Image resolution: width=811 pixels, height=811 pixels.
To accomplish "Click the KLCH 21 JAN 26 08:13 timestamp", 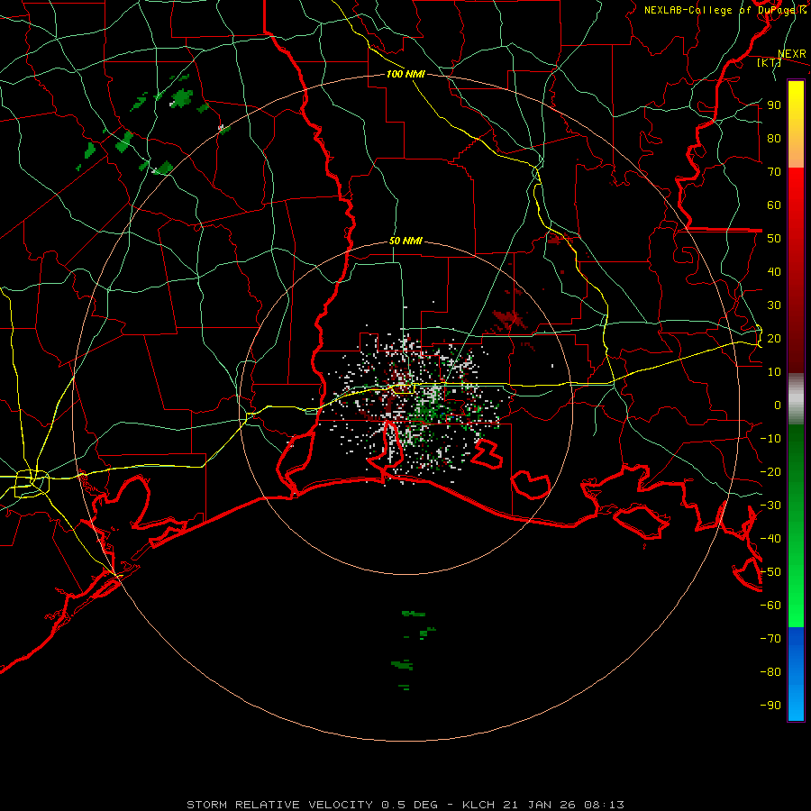I will tap(543, 805).
